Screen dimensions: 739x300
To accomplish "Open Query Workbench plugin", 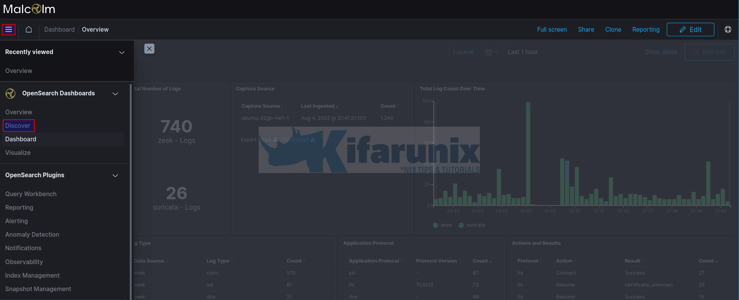I will [x=31, y=194].
